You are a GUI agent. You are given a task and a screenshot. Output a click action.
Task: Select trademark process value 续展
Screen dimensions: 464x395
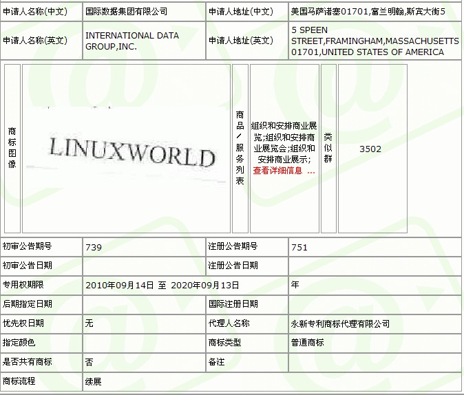pos(93,381)
